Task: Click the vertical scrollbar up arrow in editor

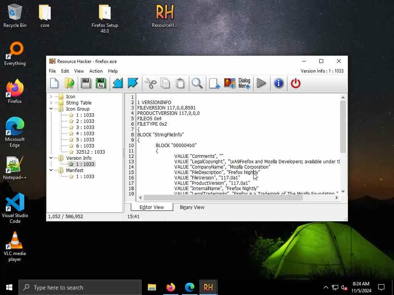Action: coord(343,98)
